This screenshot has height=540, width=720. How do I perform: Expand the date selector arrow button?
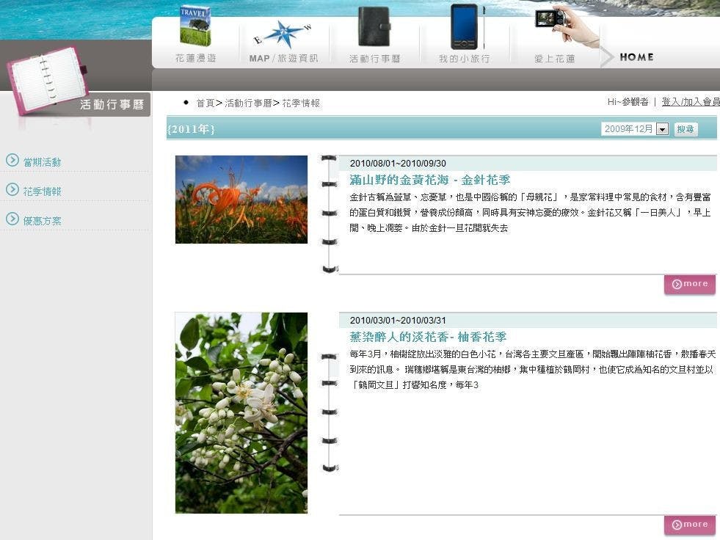pyautogui.click(x=661, y=128)
